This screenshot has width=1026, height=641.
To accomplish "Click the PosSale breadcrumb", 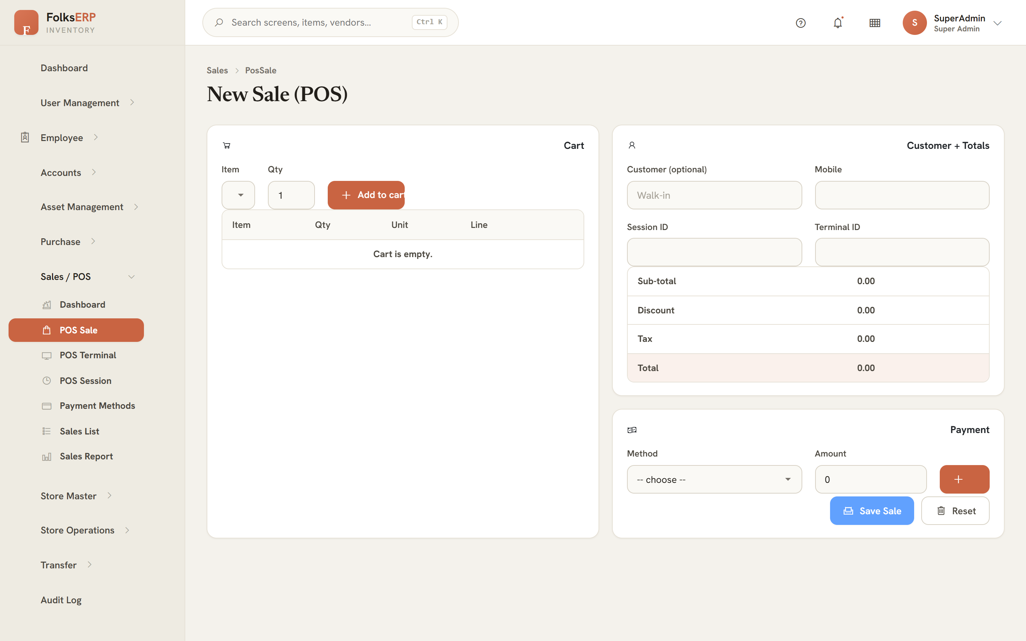I will (x=261, y=71).
